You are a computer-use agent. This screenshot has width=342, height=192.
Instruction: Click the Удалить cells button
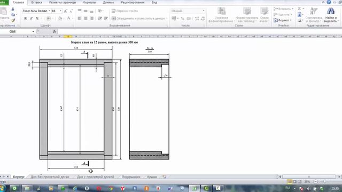282,14
